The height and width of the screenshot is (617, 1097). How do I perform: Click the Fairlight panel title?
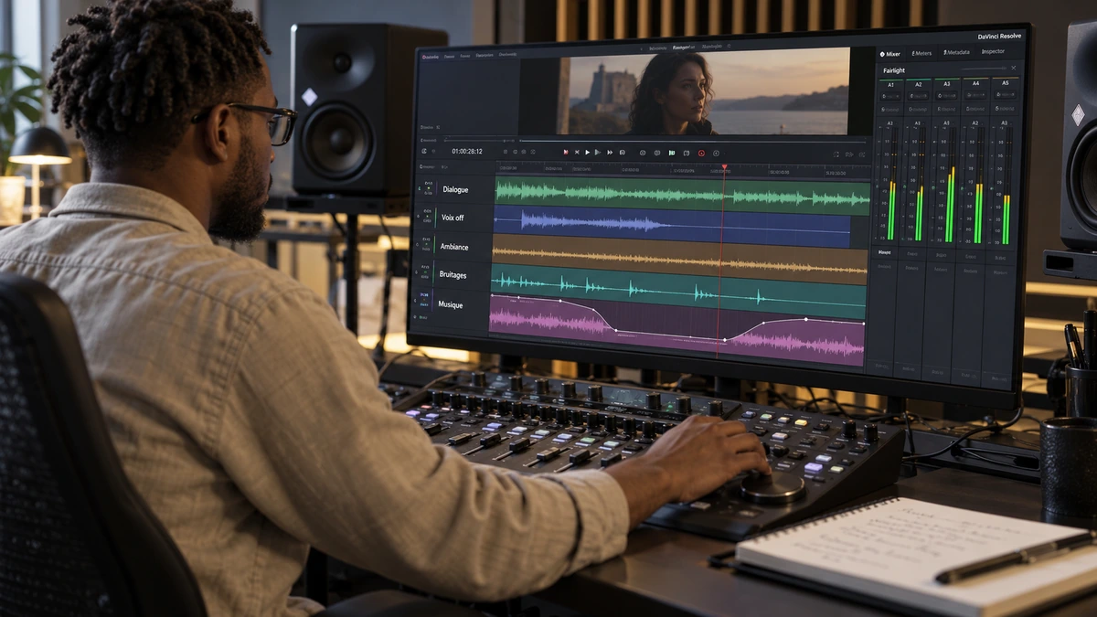click(894, 70)
